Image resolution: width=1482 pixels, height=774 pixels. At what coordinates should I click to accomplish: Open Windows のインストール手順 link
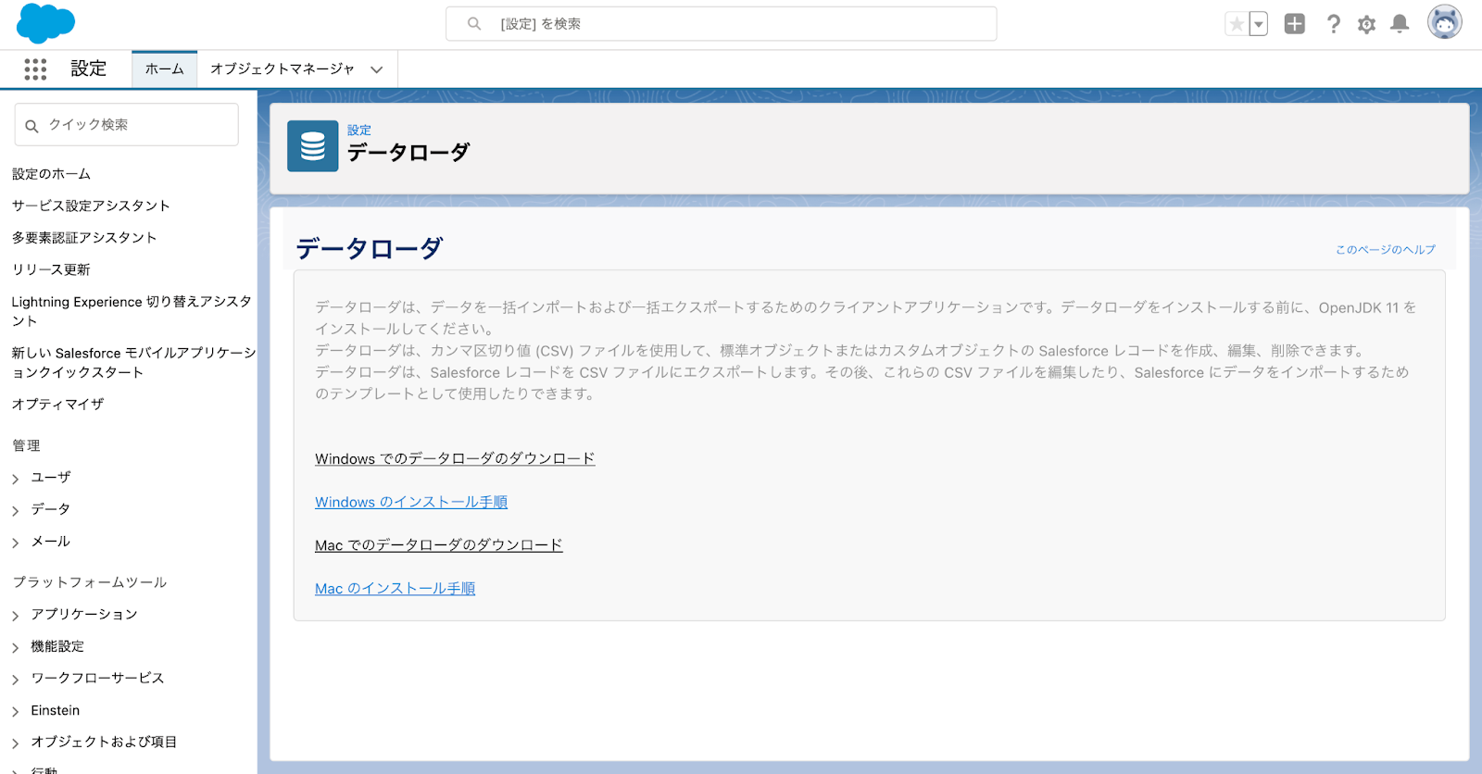click(411, 503)
